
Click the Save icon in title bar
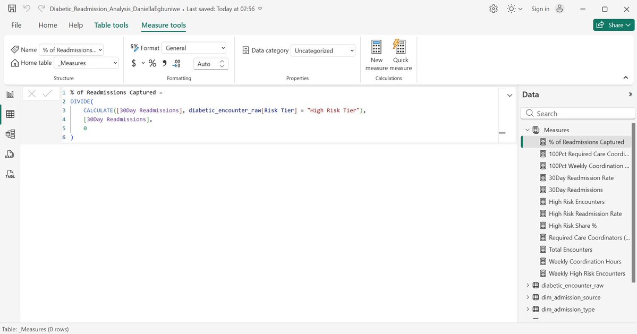point(12,8)
